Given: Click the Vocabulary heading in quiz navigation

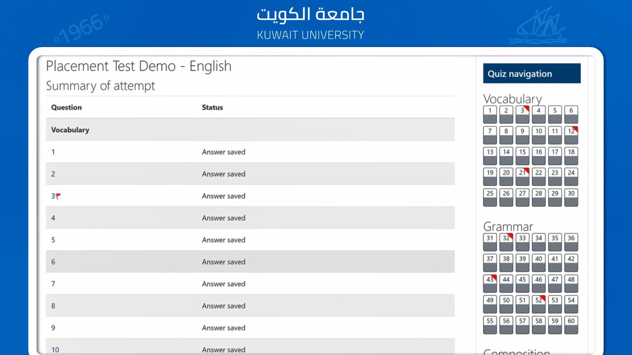Looking at the screenshot, I should 512,99.
